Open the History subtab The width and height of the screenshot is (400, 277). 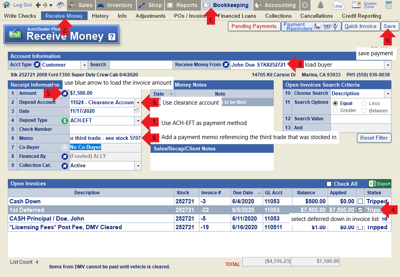tap(100, 16)
